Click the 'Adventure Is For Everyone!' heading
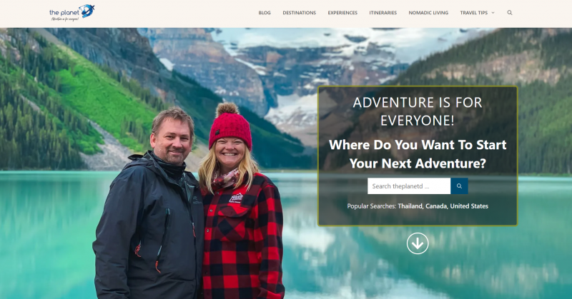 (418, 111)
